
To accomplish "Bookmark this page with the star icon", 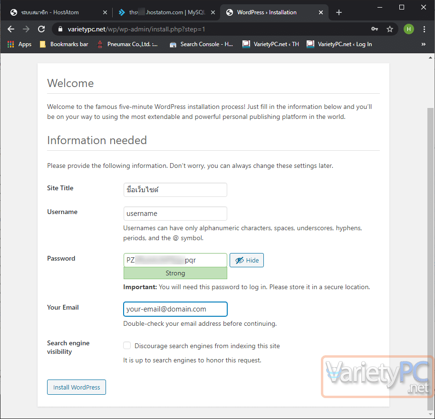I will [390, 29].
